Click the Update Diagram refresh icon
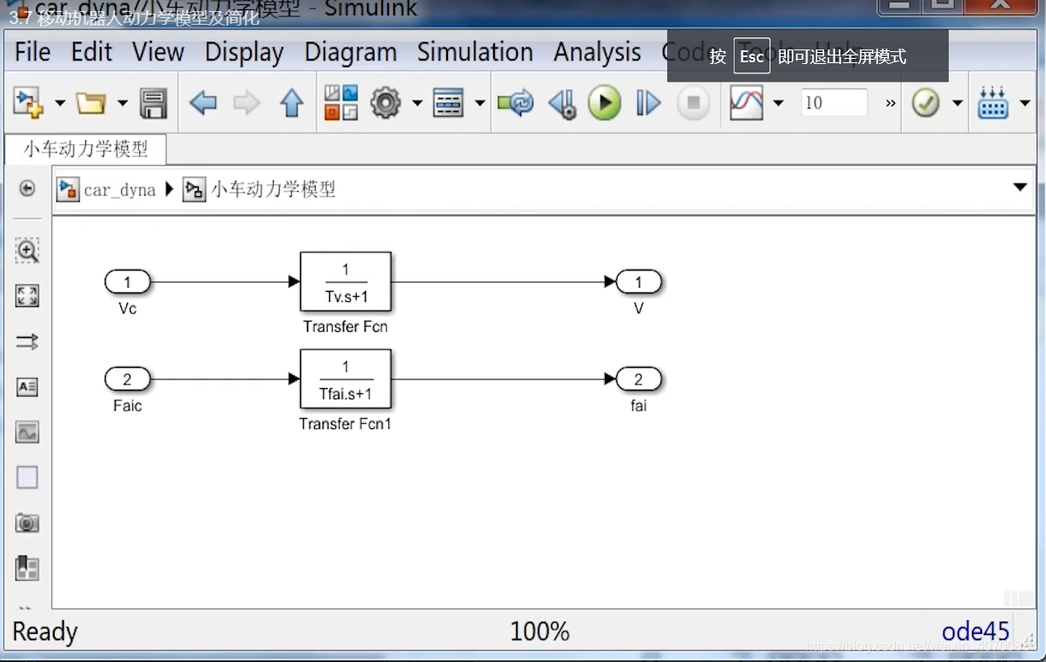The image size is (1046, 662). [515, 104]
